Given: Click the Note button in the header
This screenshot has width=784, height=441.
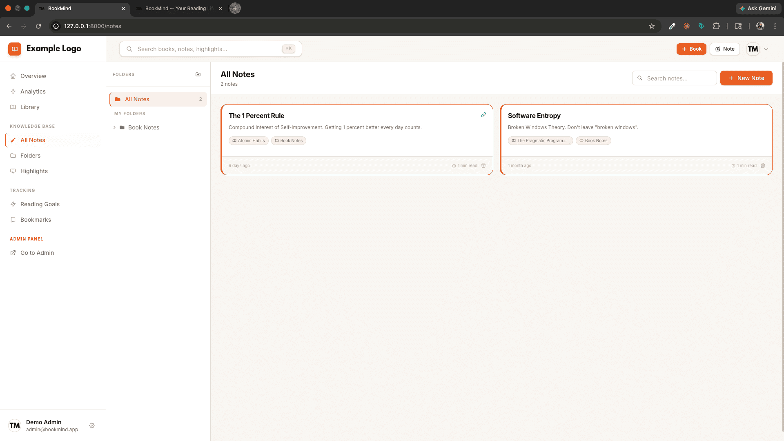Looking at the screenshot, I should tap(725, 49).
